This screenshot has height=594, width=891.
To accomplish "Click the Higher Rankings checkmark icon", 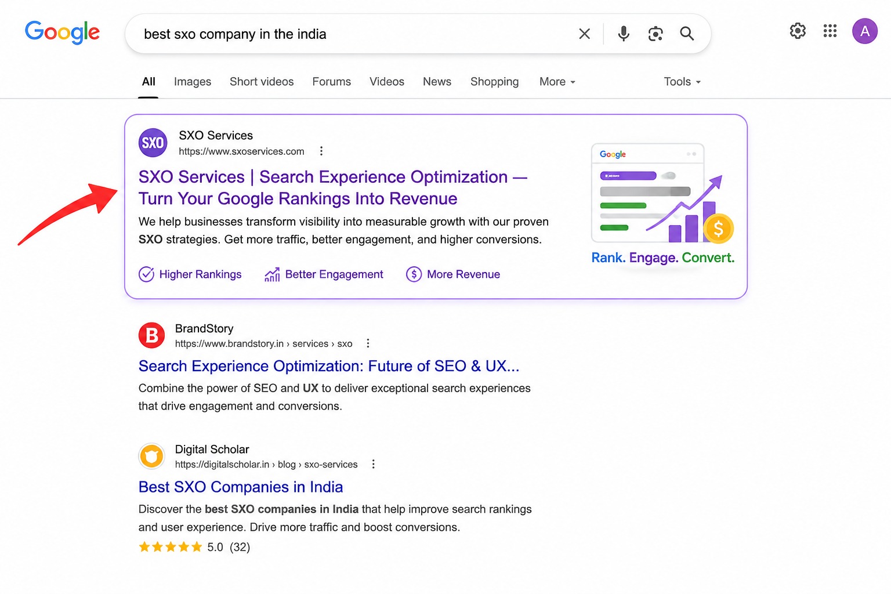I will pos(146,274).
